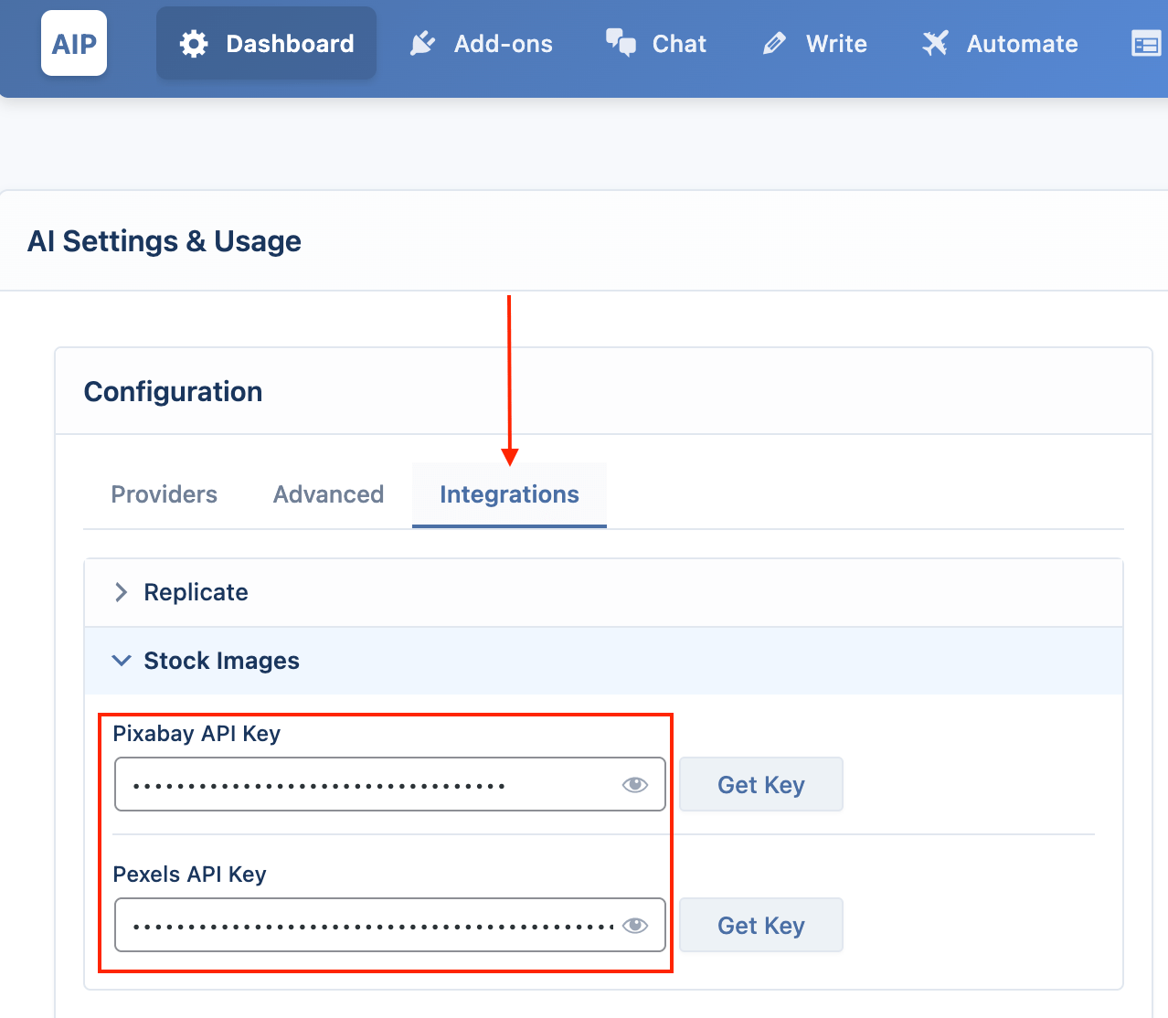Viewport: 1168px width, 1018px height.
Task: Click the Write pencil icon
Action: [774, 44]
